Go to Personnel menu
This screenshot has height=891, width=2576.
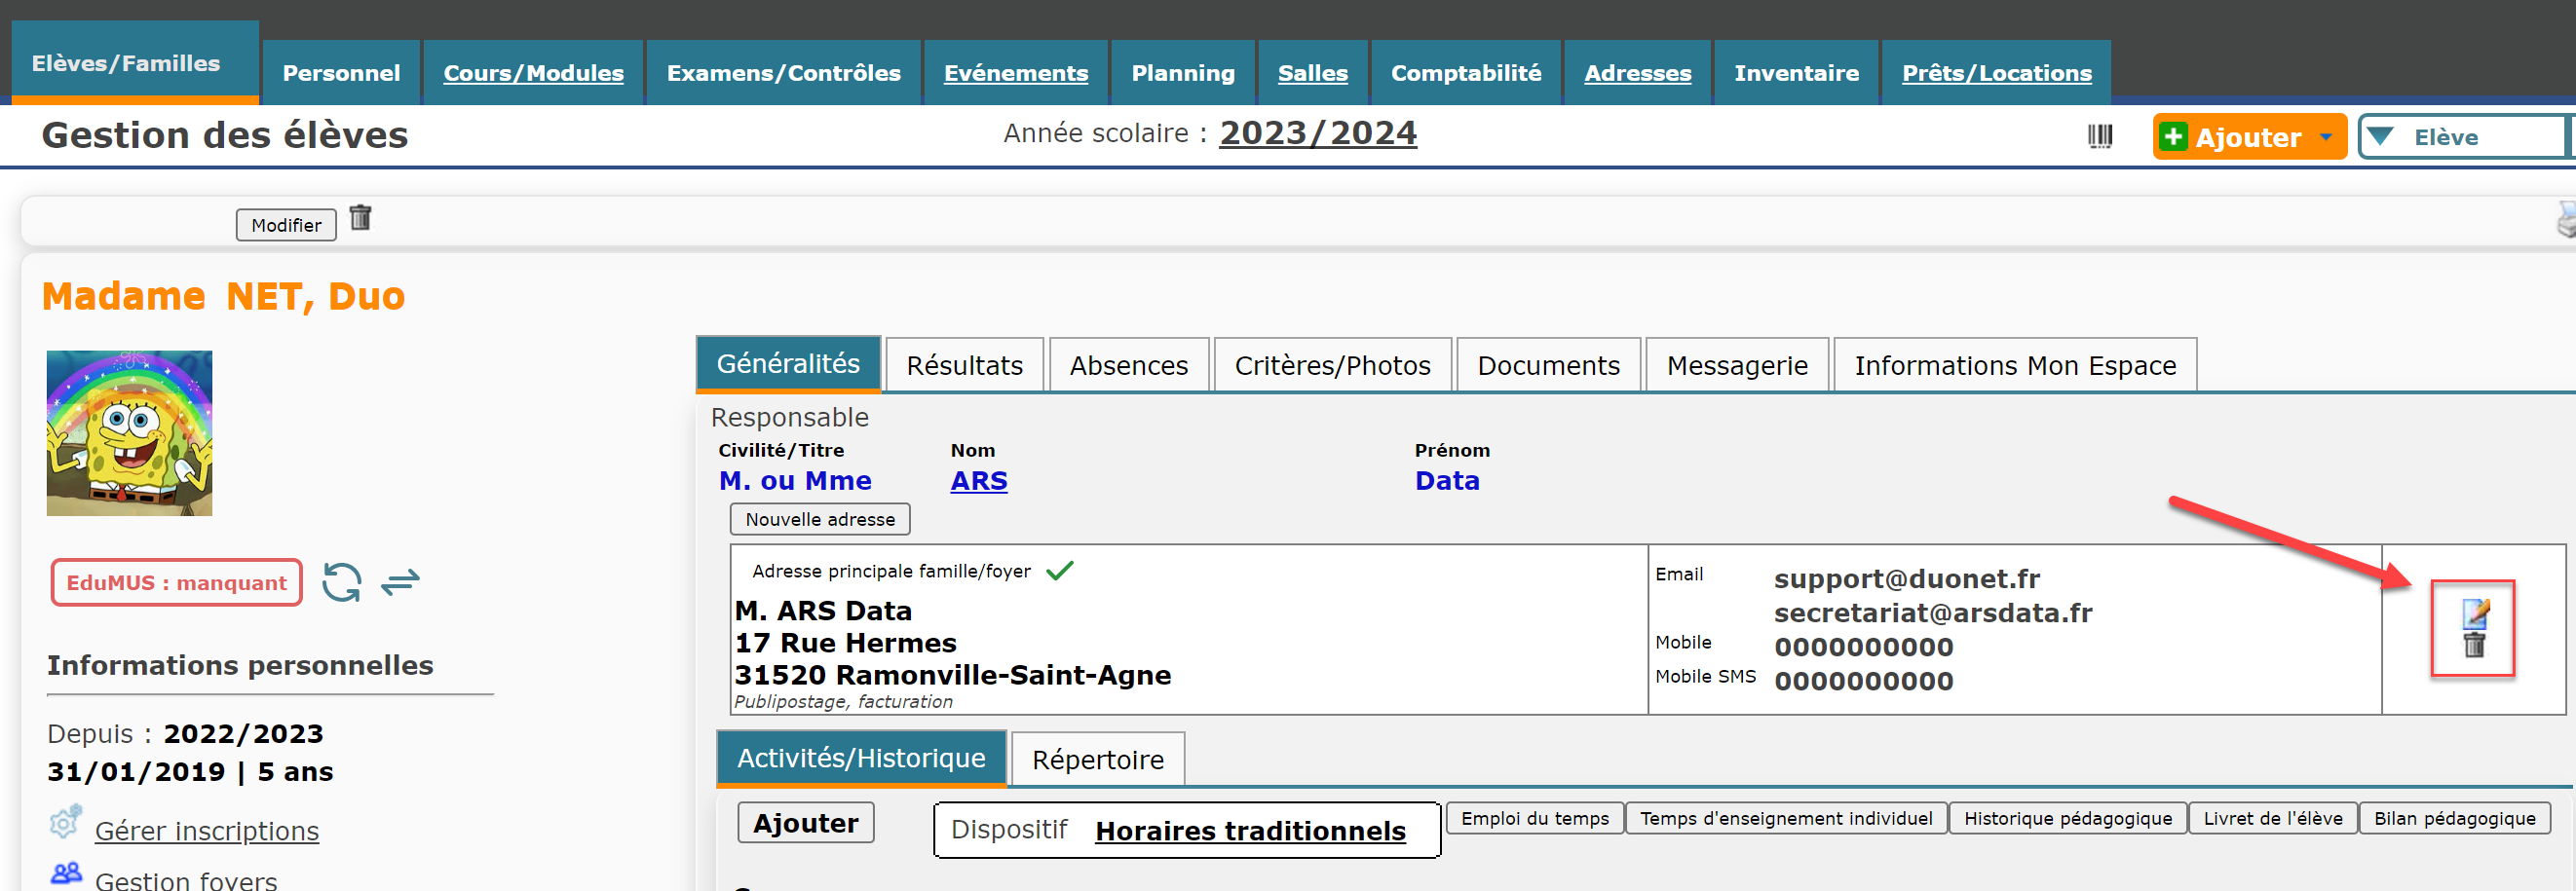[341, 72]
